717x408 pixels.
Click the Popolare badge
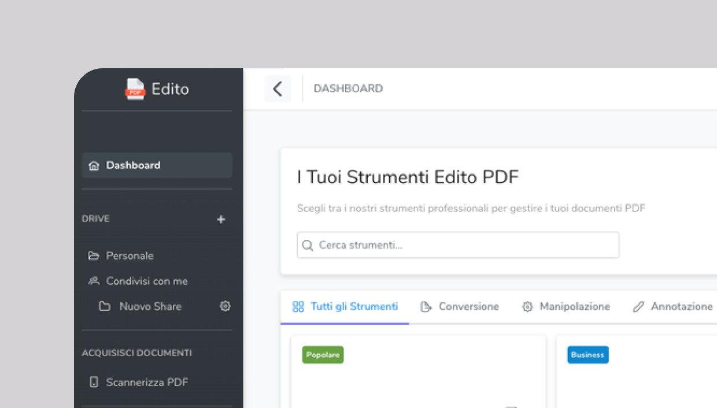[x=323, y=355]
